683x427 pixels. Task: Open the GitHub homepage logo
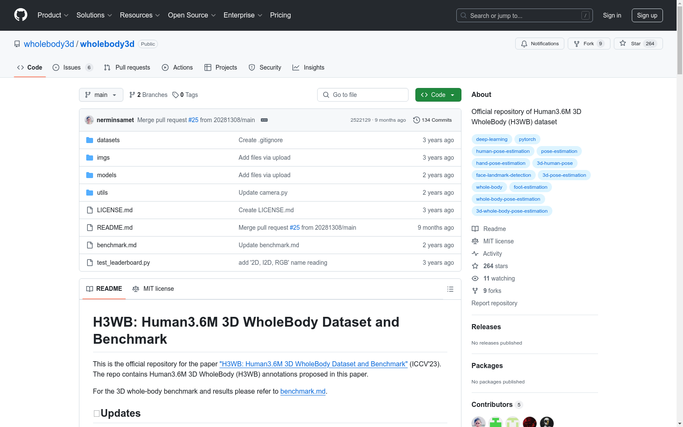20,15
